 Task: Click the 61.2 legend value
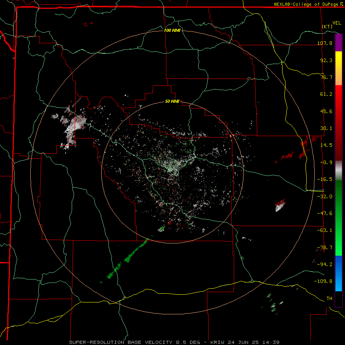click(x=326, y=94)
